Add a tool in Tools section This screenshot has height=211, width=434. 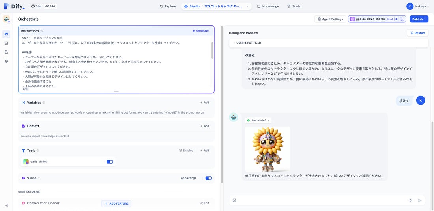coord(205,151)
